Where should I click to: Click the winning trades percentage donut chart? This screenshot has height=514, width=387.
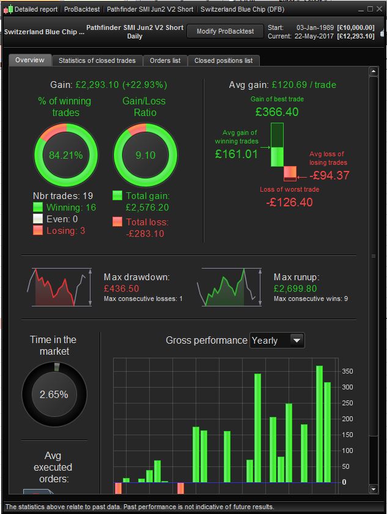[66, 155]
